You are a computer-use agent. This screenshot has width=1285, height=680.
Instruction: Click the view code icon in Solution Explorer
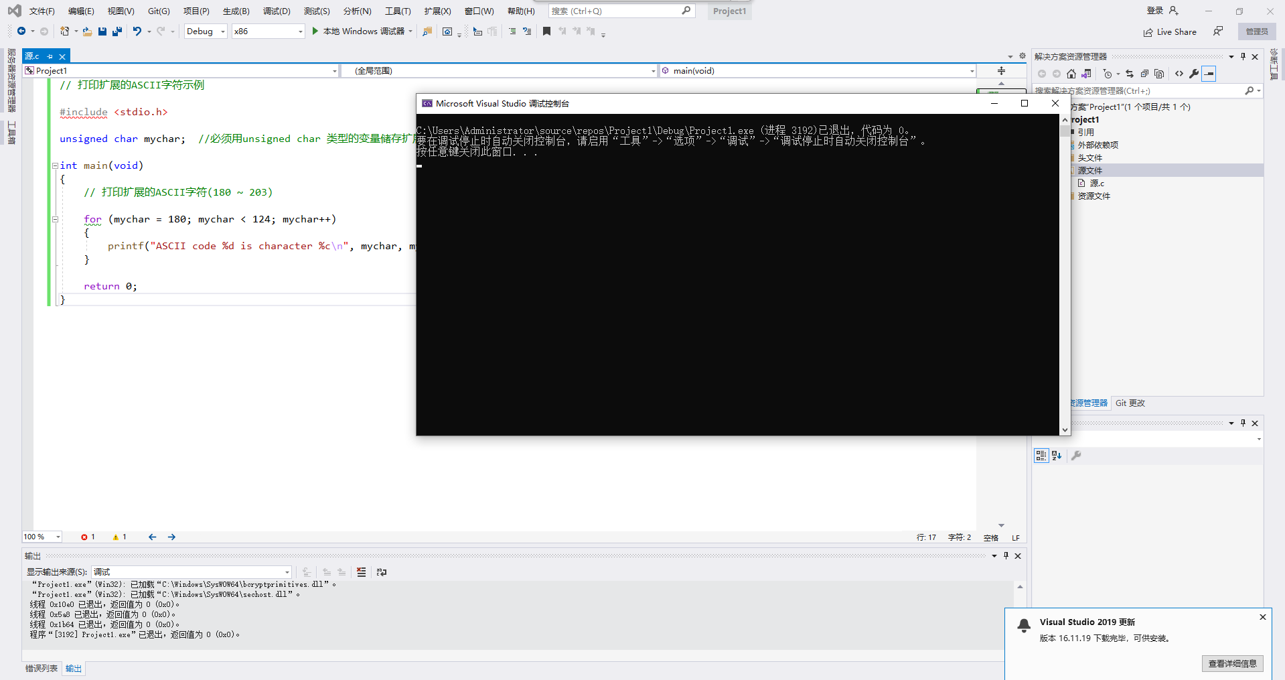(1179, 74)
